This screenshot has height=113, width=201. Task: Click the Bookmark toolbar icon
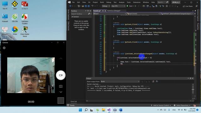(167, 6)
